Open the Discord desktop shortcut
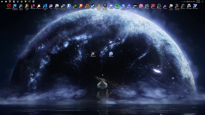The width and height of the screenshot is (205, 115). coord(111,6)
